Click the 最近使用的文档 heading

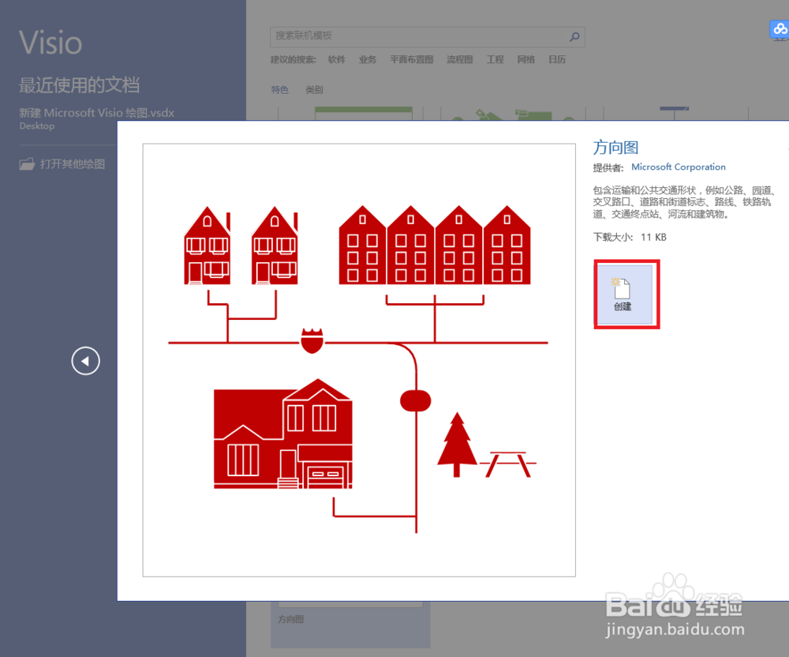coord(79,85)
